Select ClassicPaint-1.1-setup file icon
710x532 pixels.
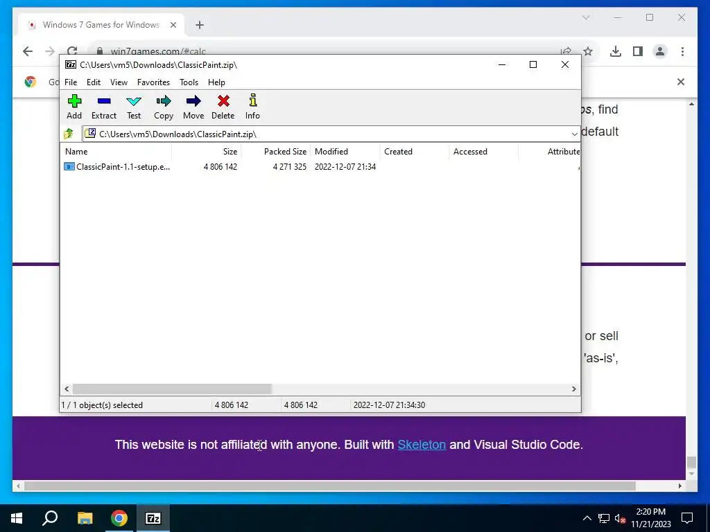[x=69, y=166]
